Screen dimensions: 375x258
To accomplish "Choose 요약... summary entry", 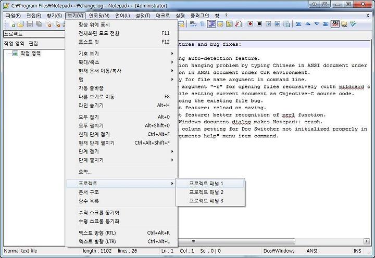I will point(121,172).
